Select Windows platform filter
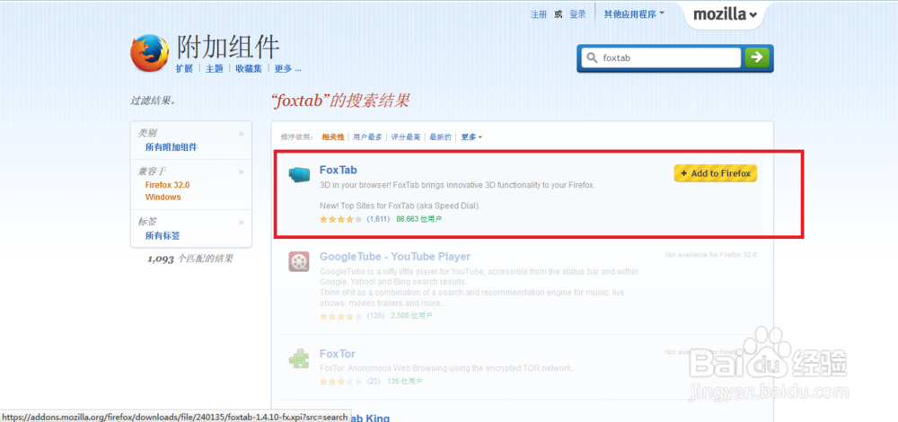 (163, 197)
